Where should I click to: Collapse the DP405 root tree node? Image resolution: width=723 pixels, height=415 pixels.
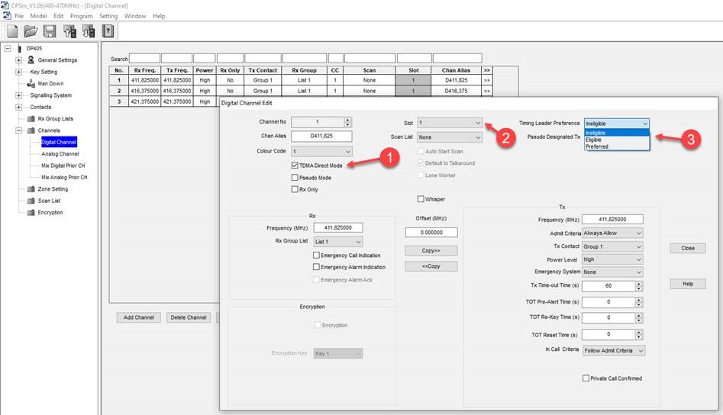(x=8, y=48)
